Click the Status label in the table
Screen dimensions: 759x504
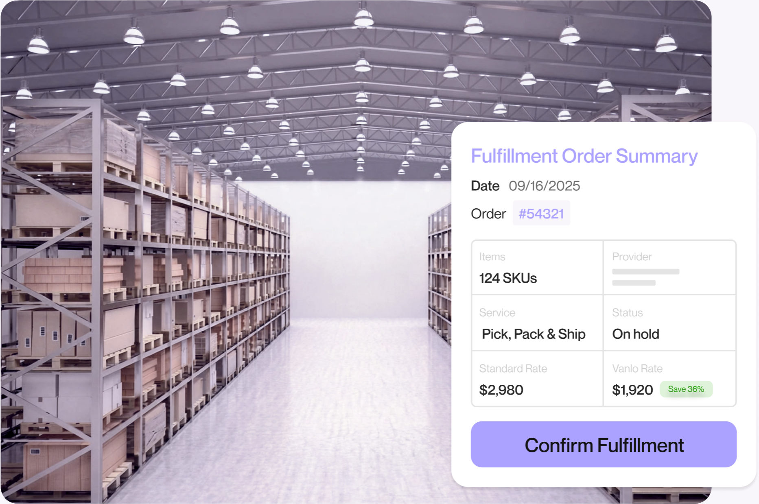(x=627, y=312)
